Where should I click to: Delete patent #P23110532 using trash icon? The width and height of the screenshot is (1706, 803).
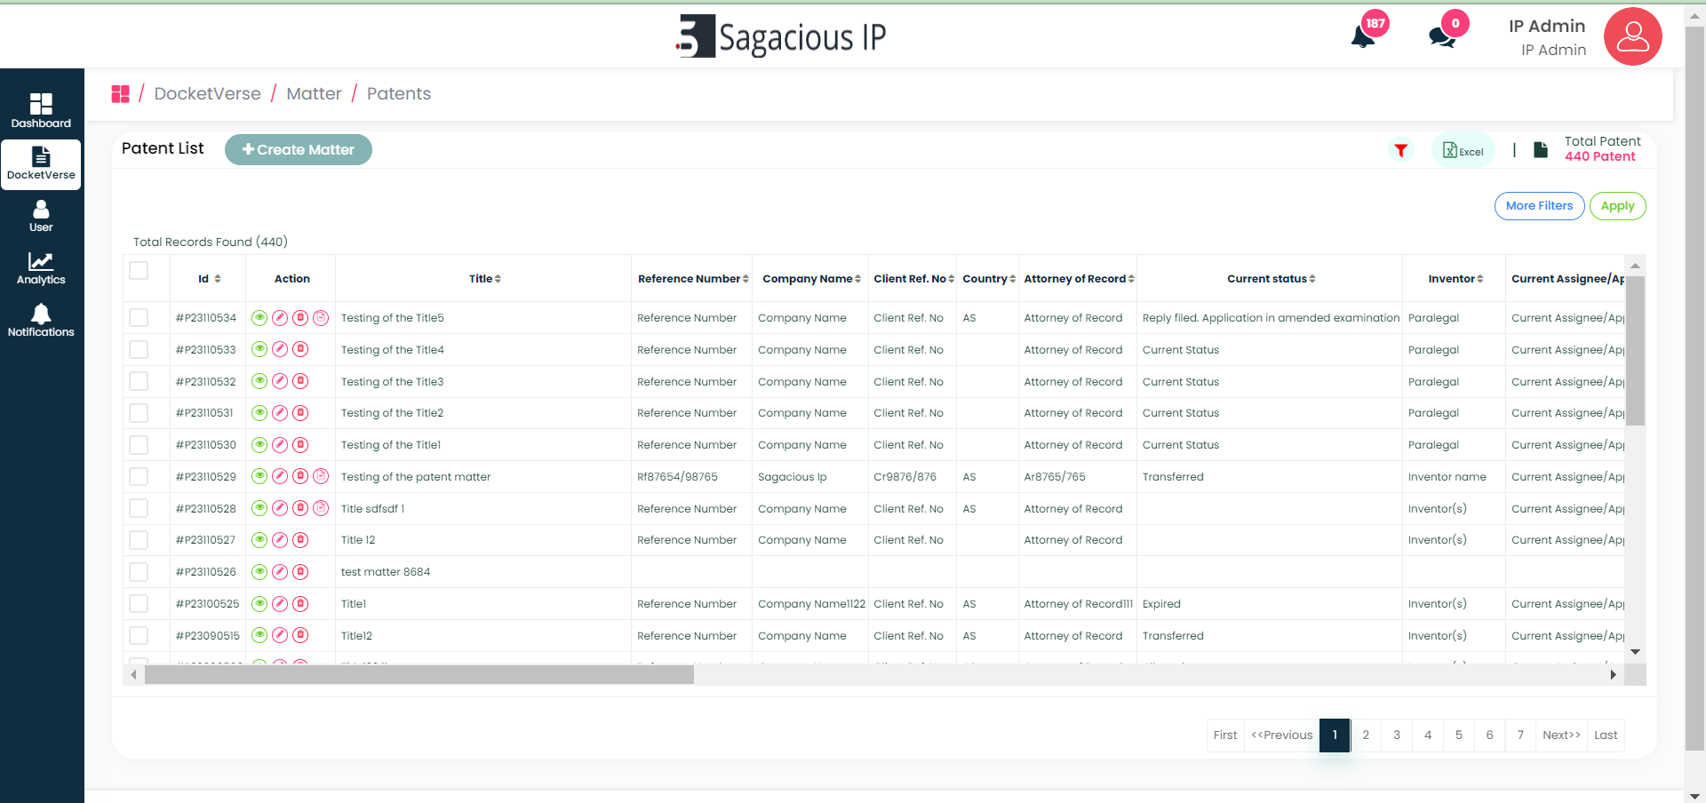click(300, 382)
